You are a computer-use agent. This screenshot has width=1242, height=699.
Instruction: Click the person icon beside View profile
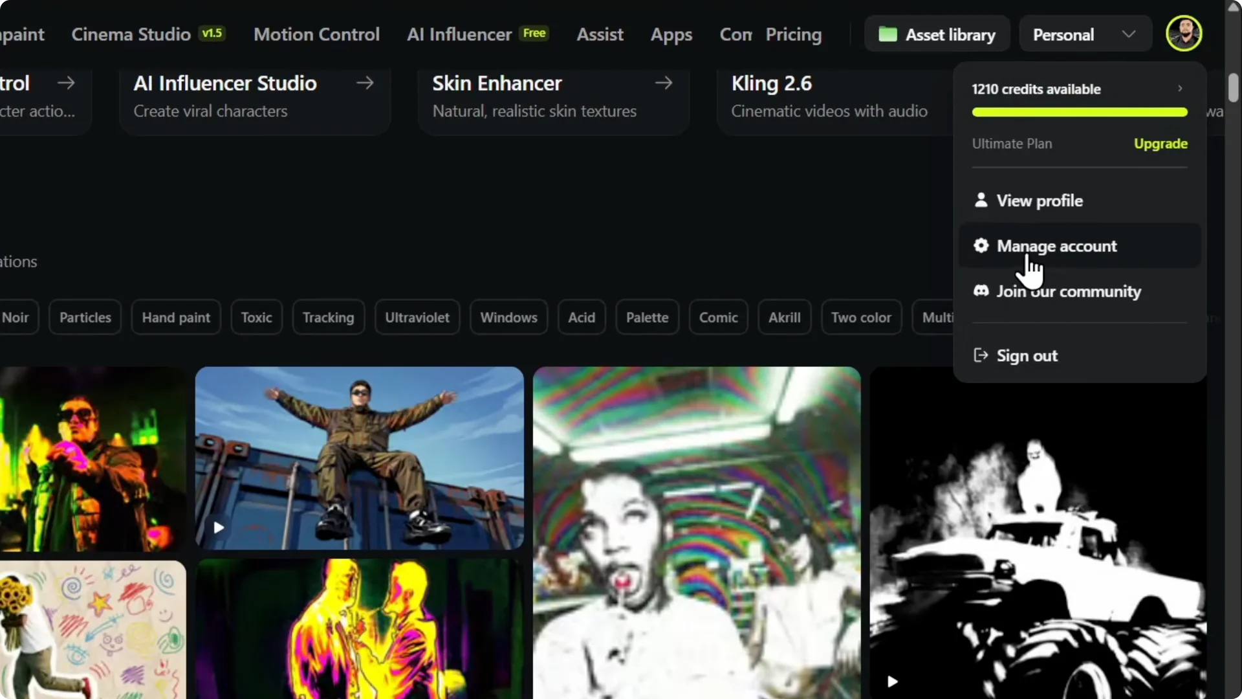click(x=981, y=200)
